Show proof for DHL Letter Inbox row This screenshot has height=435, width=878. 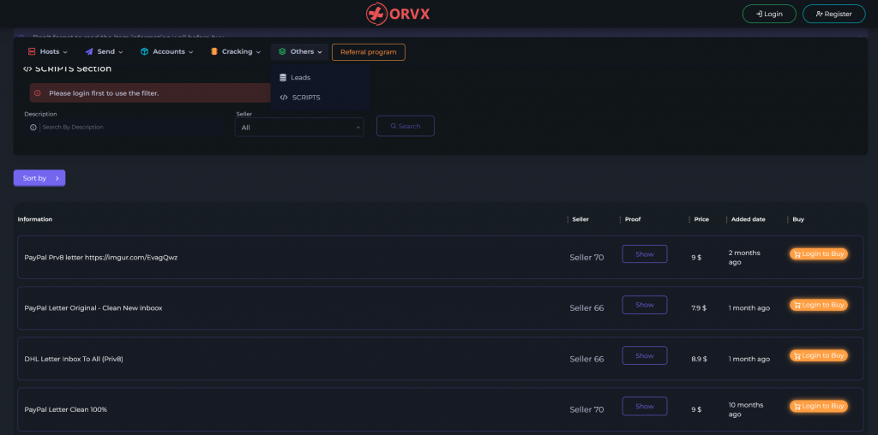point(645,355)
